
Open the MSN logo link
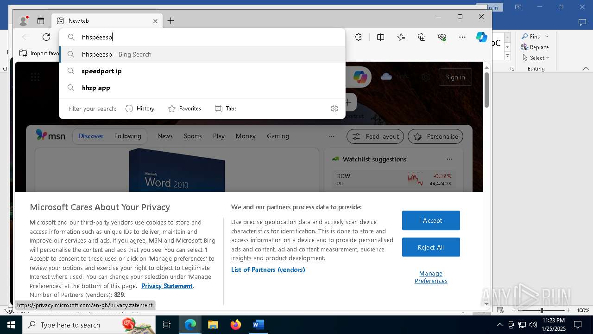[x=50, y=136]
